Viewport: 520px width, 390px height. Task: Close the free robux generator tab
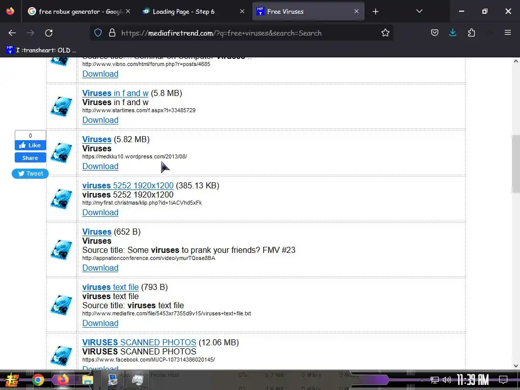click(128, 12)
